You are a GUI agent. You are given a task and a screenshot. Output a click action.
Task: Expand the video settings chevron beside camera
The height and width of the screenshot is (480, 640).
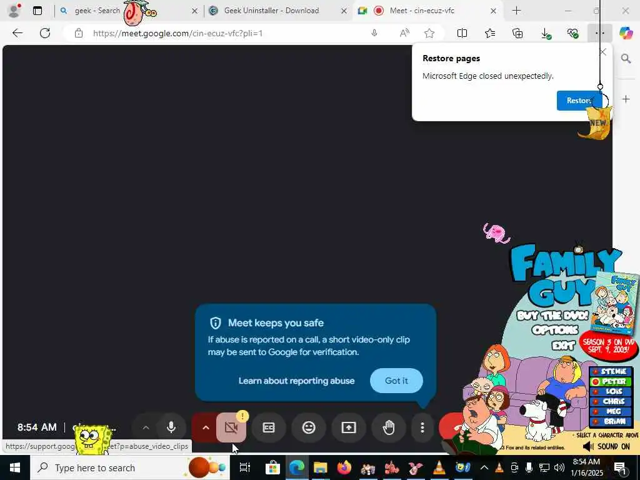pos(205,427)
